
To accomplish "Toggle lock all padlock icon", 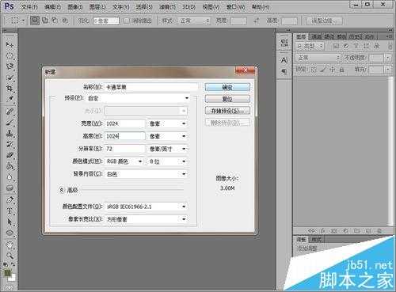I will tap(341, 70).
